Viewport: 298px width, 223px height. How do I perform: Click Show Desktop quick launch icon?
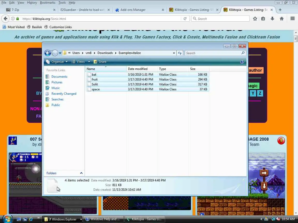pos(19,219)
